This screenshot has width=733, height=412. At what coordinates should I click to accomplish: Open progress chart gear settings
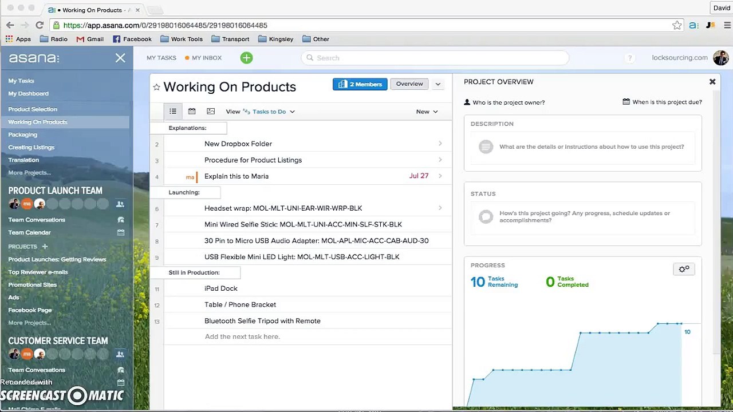[x=684, y=269]
